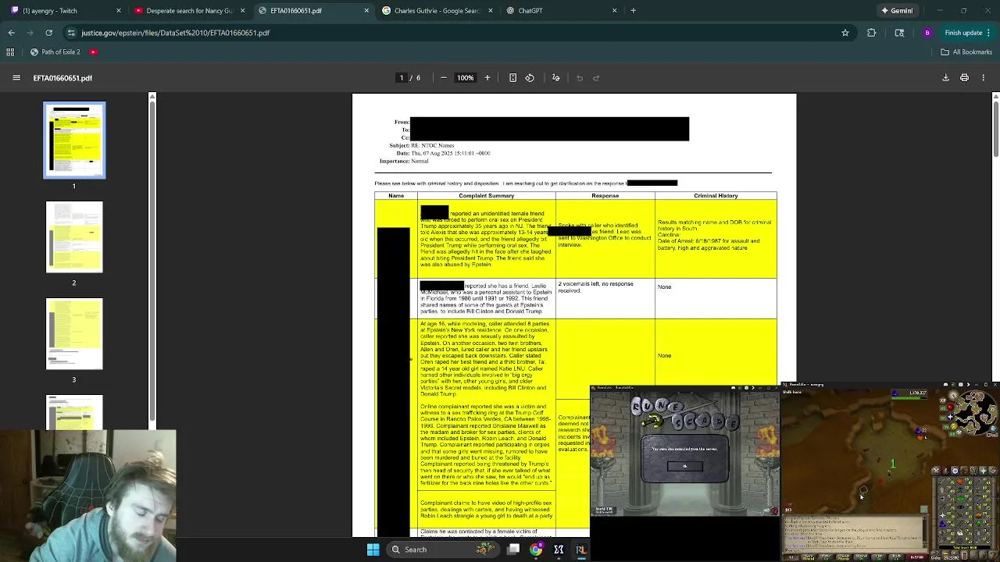Open the PDF sidebar menu icon

[16, 78]
